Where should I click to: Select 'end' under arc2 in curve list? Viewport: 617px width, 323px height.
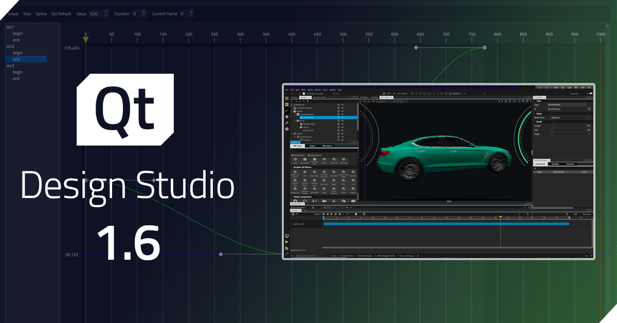point(16,59)
